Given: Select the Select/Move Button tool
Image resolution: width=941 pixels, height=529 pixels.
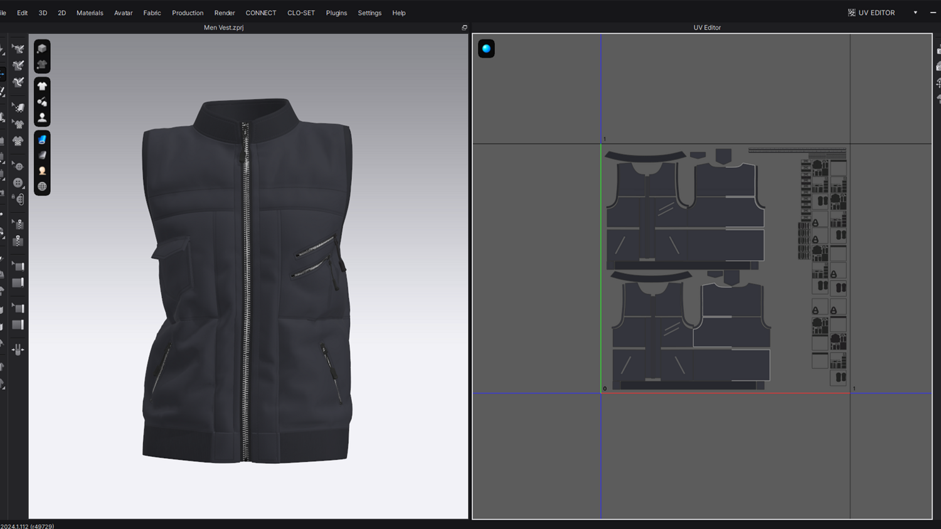Looking at the screenshot, I should pyautogui.click(x=18, y=167).
